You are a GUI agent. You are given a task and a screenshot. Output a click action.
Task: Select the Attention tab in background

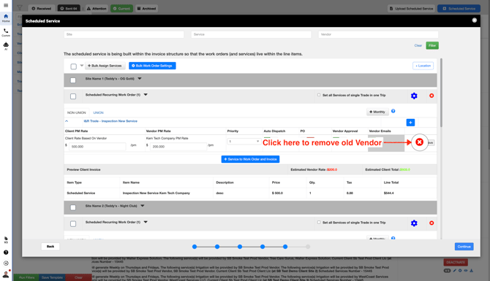point(97,9)
